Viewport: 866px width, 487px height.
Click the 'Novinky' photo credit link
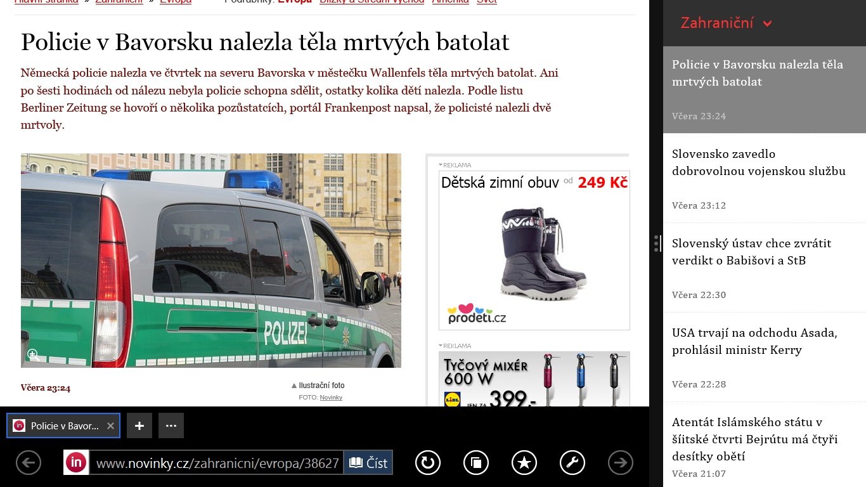click(x=331, y=398)
